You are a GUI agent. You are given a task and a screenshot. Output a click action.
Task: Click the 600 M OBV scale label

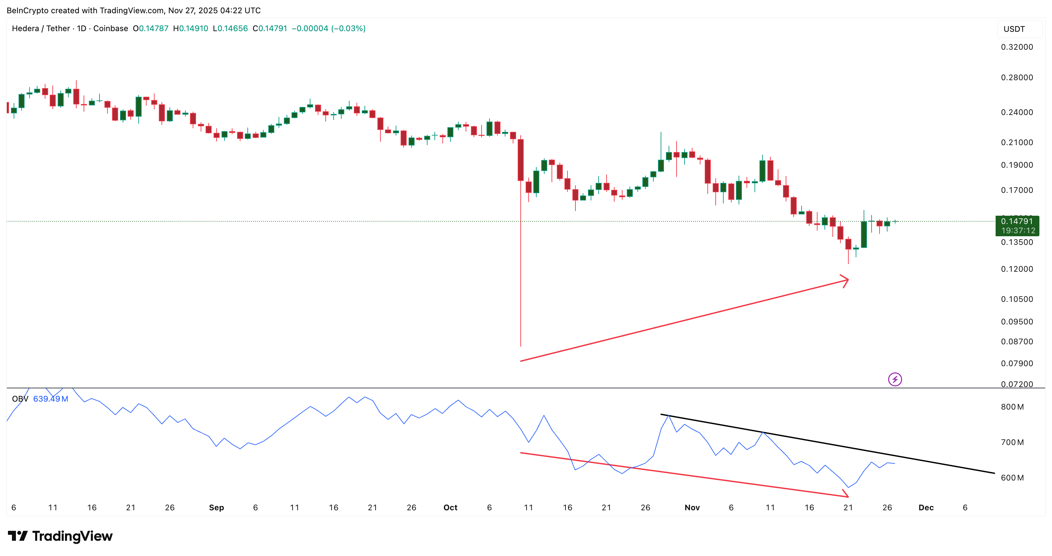(x=1012, y=478)
